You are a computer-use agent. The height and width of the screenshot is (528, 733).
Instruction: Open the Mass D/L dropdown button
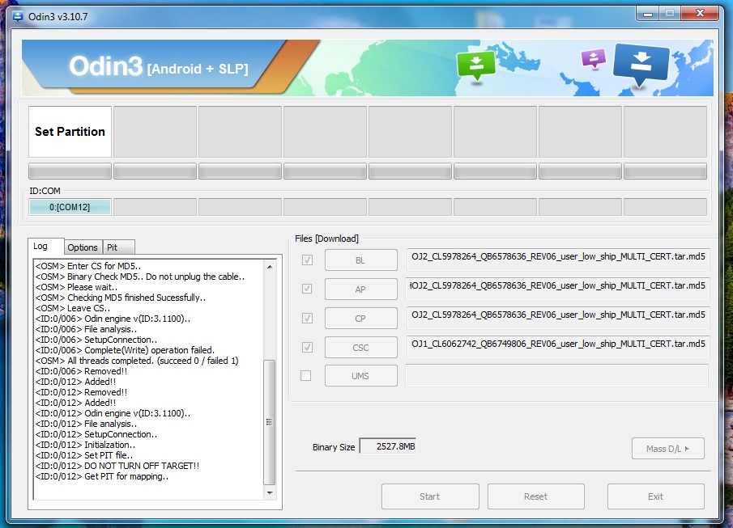(667, 449)
